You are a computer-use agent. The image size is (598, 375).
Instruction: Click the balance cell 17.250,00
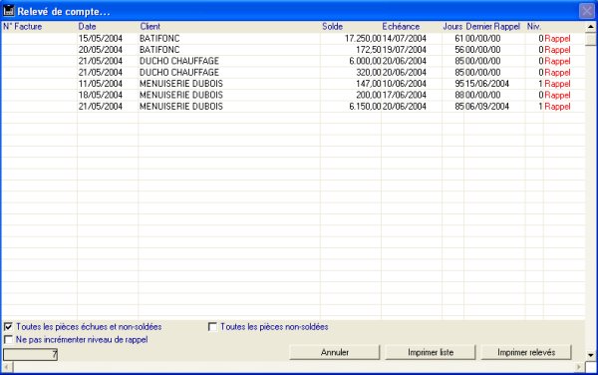[363, 39]
